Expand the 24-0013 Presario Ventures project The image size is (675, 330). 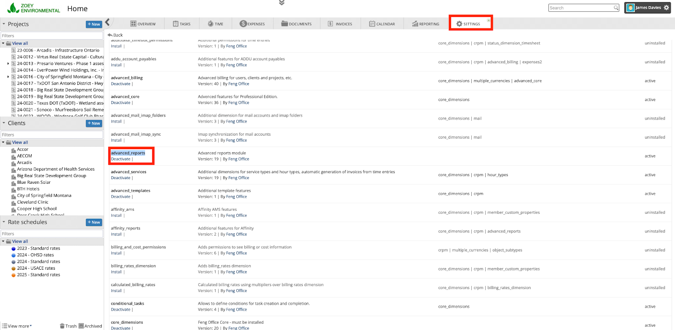(8, 64)
